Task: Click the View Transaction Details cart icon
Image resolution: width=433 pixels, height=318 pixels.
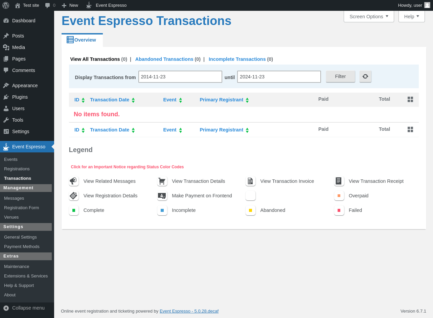Action: pos(162,181)
